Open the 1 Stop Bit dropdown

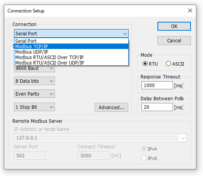pyautogui.click(x=34, y=107)
